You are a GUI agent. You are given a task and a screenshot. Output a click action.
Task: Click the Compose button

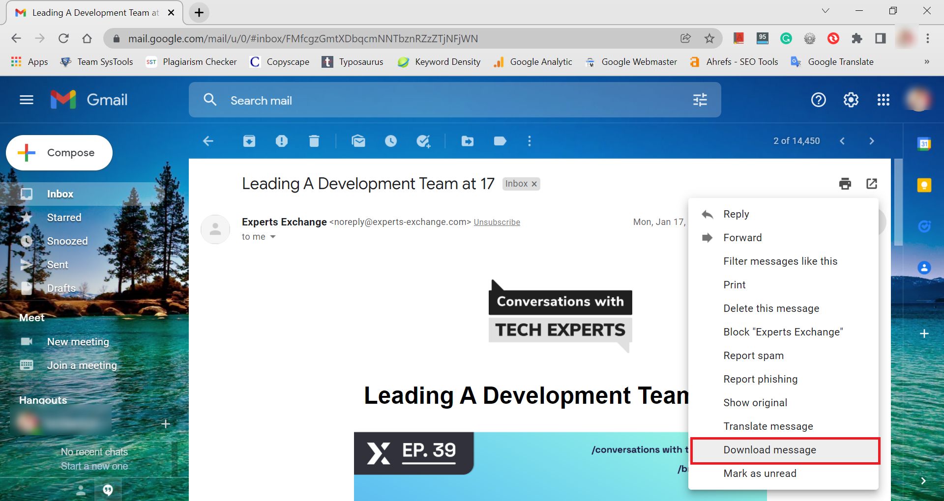[59, 152]
